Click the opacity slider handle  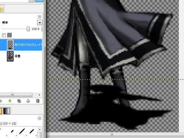click(x=28, y=29)
